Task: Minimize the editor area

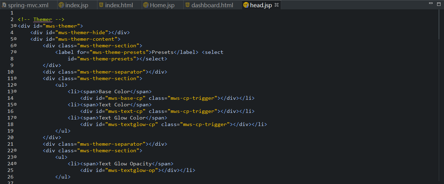Action: (431, 3)
